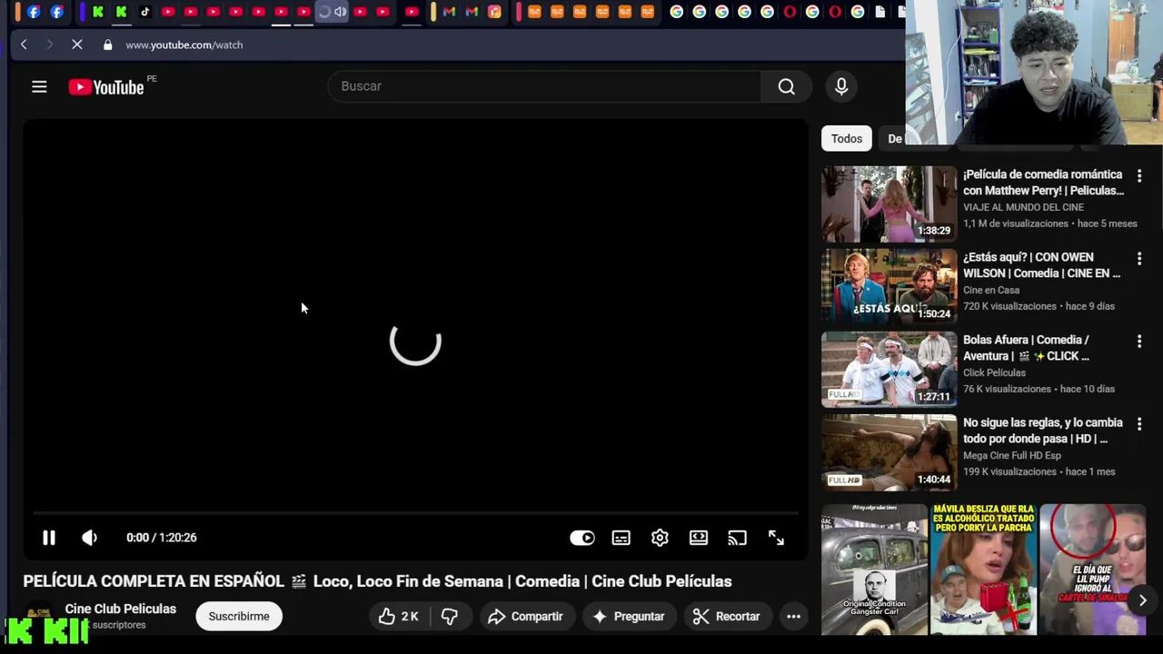
Task: Open options for Bolas Afuera video
Action: tap(1139, 341)
